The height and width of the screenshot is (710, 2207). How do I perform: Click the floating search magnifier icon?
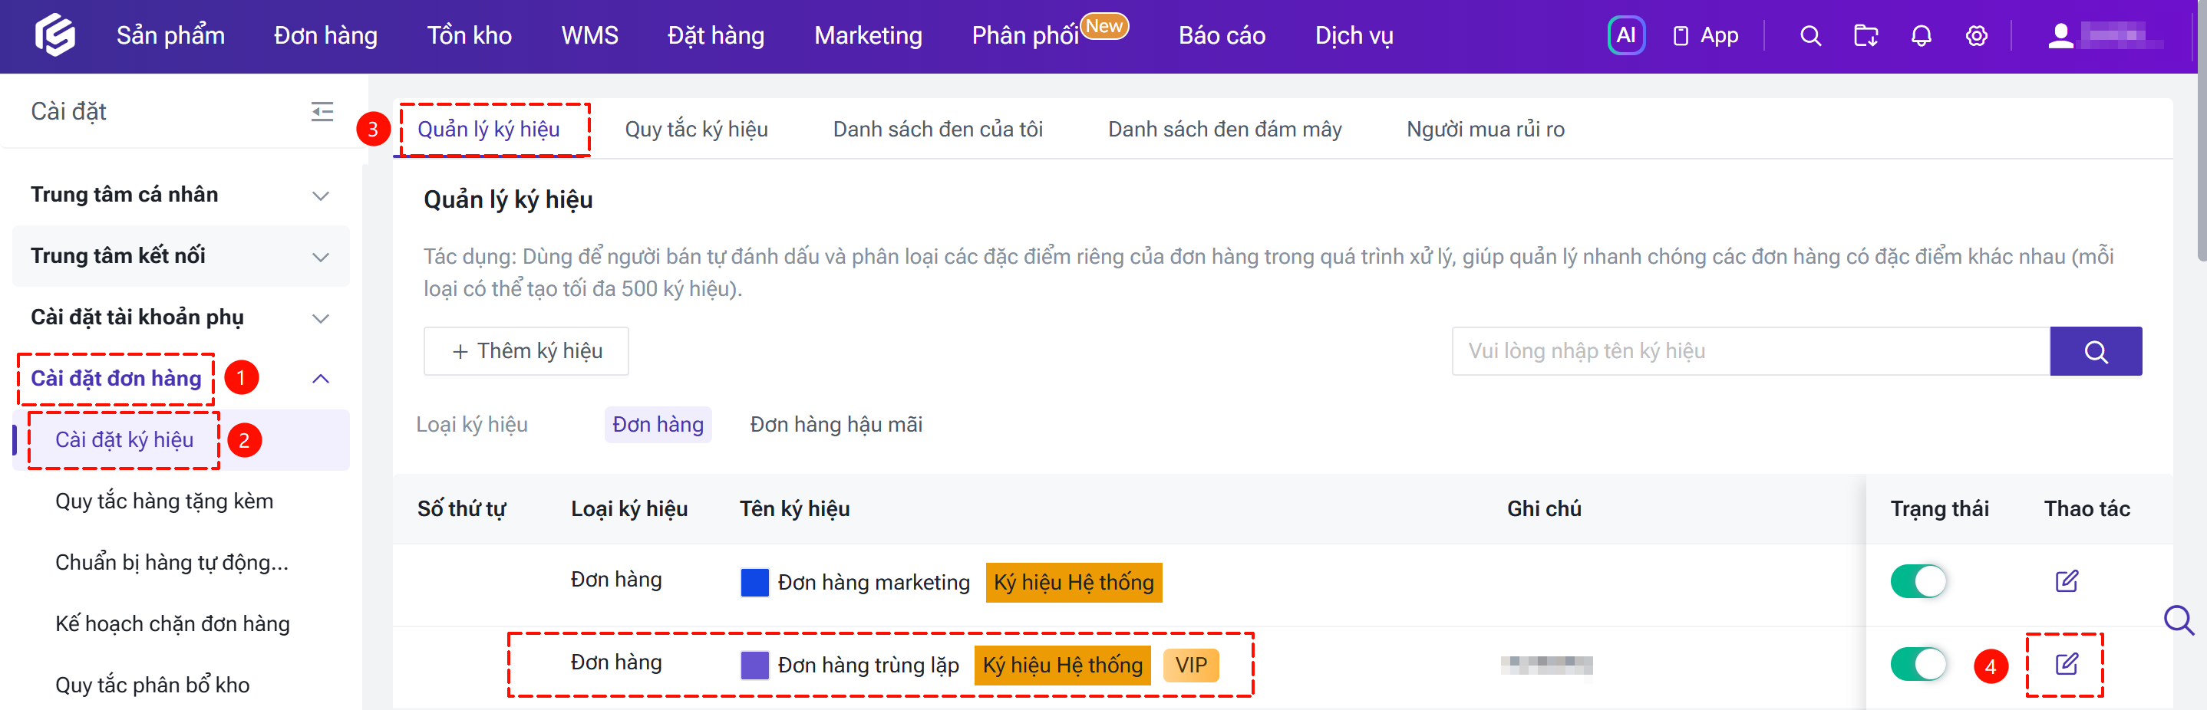(x=2178, y=620)
